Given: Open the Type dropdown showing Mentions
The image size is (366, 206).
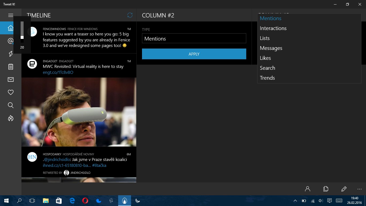Looking at the screenshot, I should point(194,38).
